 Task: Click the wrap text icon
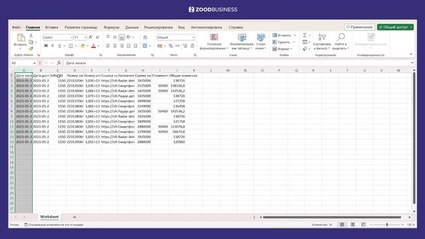(x=145, y=37)
